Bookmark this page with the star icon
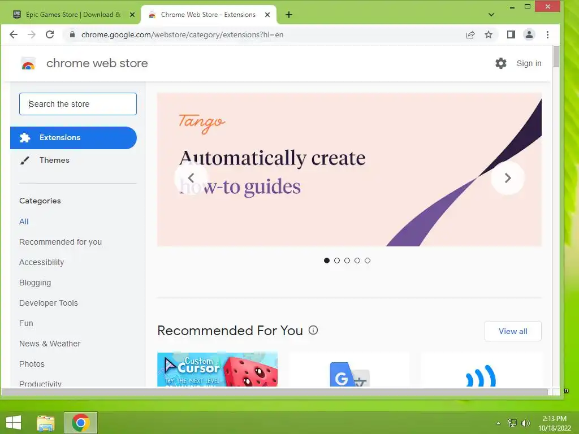Screen dimensions: 579x434 pos(489,34)
